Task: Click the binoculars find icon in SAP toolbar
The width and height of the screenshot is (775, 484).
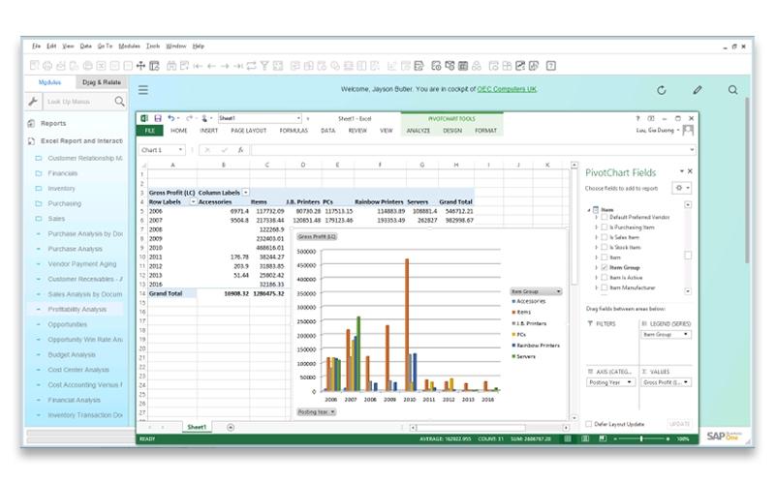Action: [x=171, y=66]
